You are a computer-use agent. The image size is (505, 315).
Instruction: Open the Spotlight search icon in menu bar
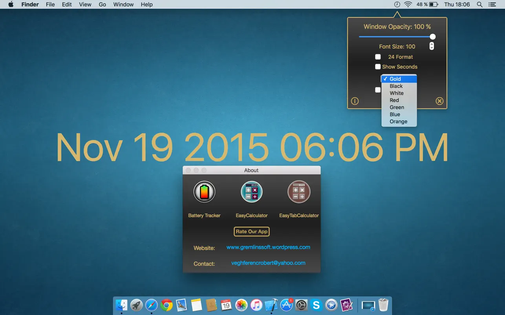click(479, 4)
